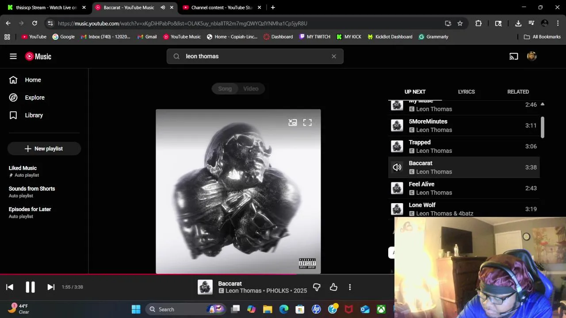Clear the leon thomas search text

[334, 56]
